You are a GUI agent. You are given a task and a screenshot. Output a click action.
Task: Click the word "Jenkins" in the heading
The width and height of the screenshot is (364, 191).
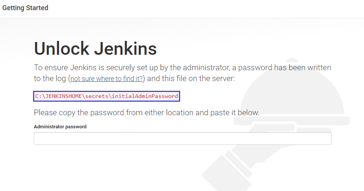coord(125,48)
